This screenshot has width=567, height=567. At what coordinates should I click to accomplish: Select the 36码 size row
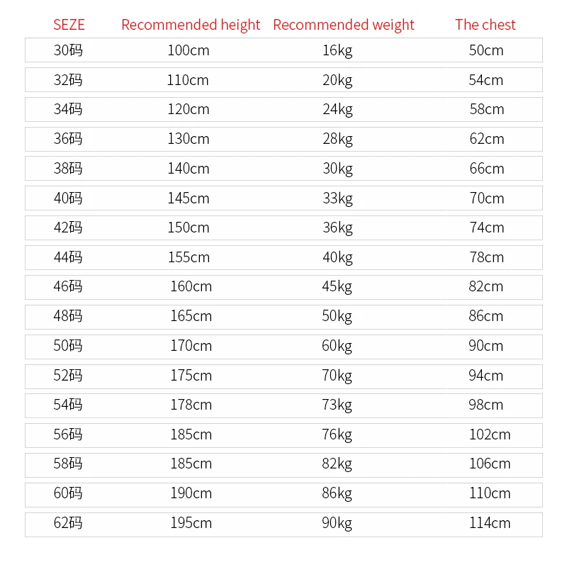pyautogui.click(x=68, y=139)
